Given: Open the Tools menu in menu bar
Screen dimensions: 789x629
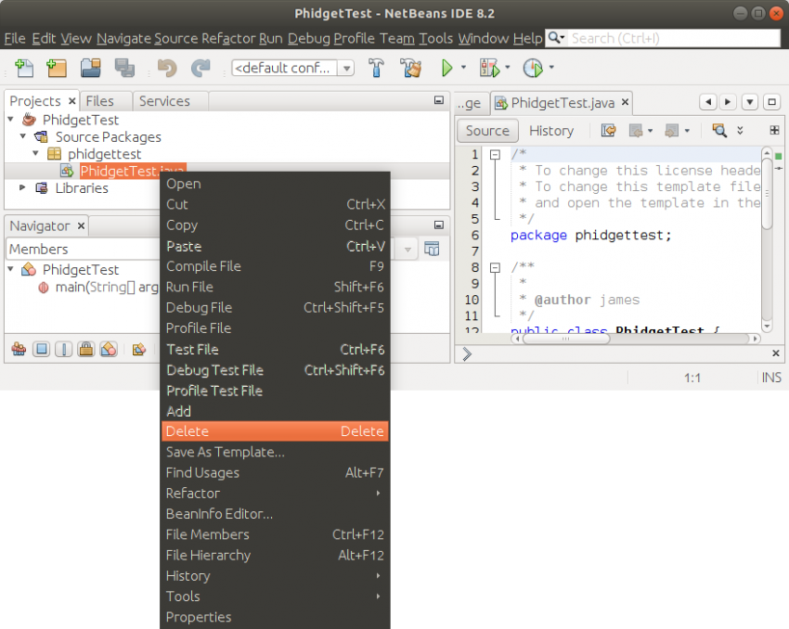Looking at the screenshot, I should click(435, 38).
